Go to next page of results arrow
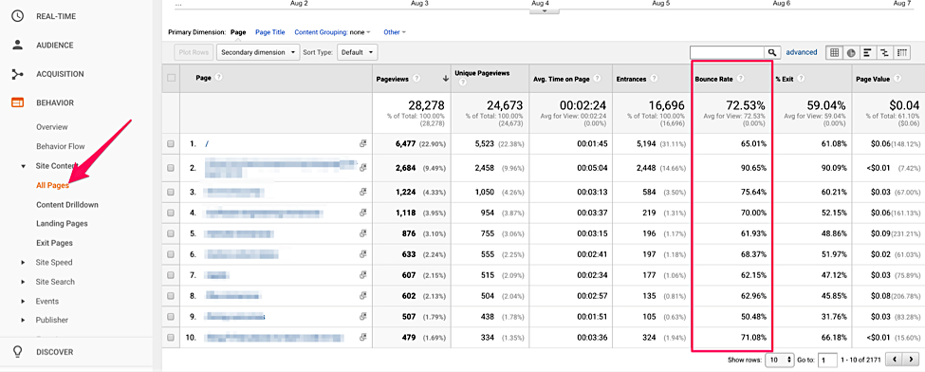This screenshot has height=372, width=925. 912,359
